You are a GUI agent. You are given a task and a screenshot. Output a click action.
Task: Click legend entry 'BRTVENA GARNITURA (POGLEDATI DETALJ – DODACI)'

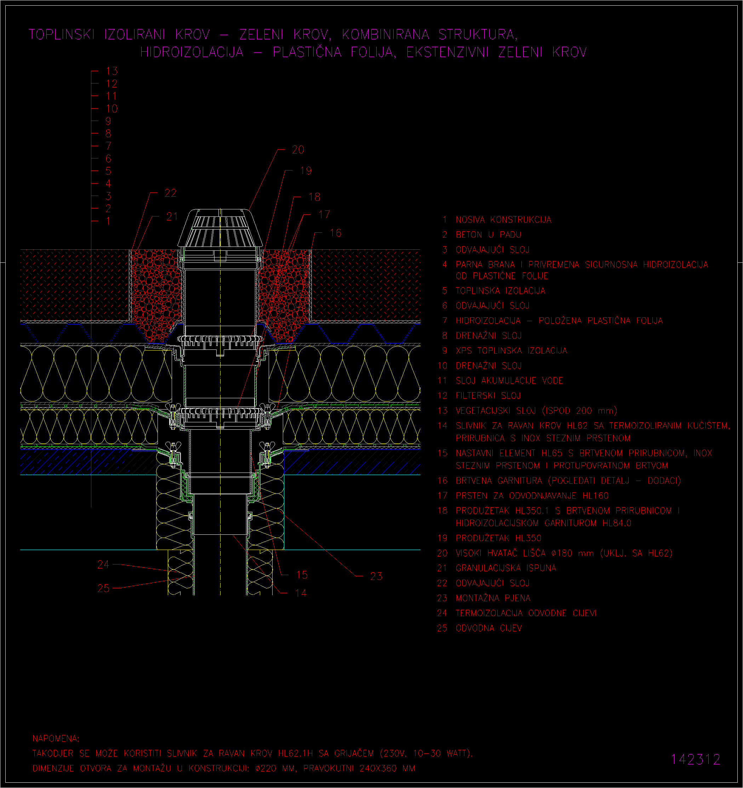tap(568, 481)
